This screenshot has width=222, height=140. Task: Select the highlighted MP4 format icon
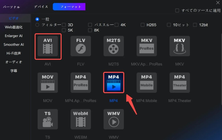click(114, 83)
